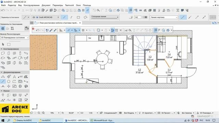Open the 05 Планируемое состояние renovation filter dropdown
219x123 pixels.
click(x=15, y=38)
